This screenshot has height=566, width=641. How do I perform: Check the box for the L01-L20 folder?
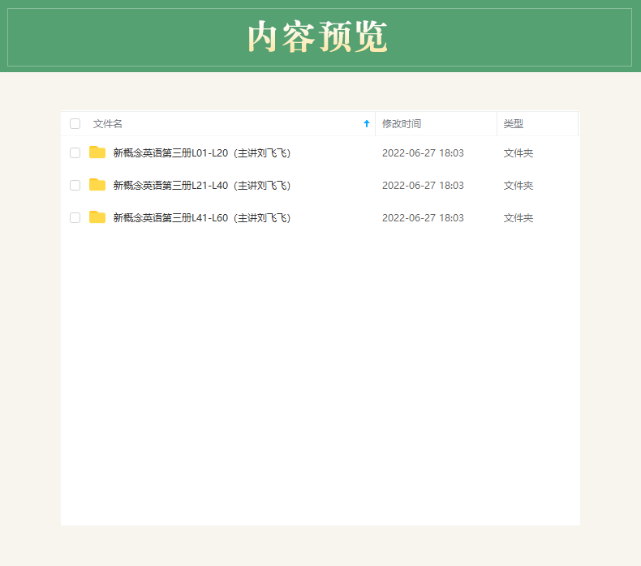(75, 152)
